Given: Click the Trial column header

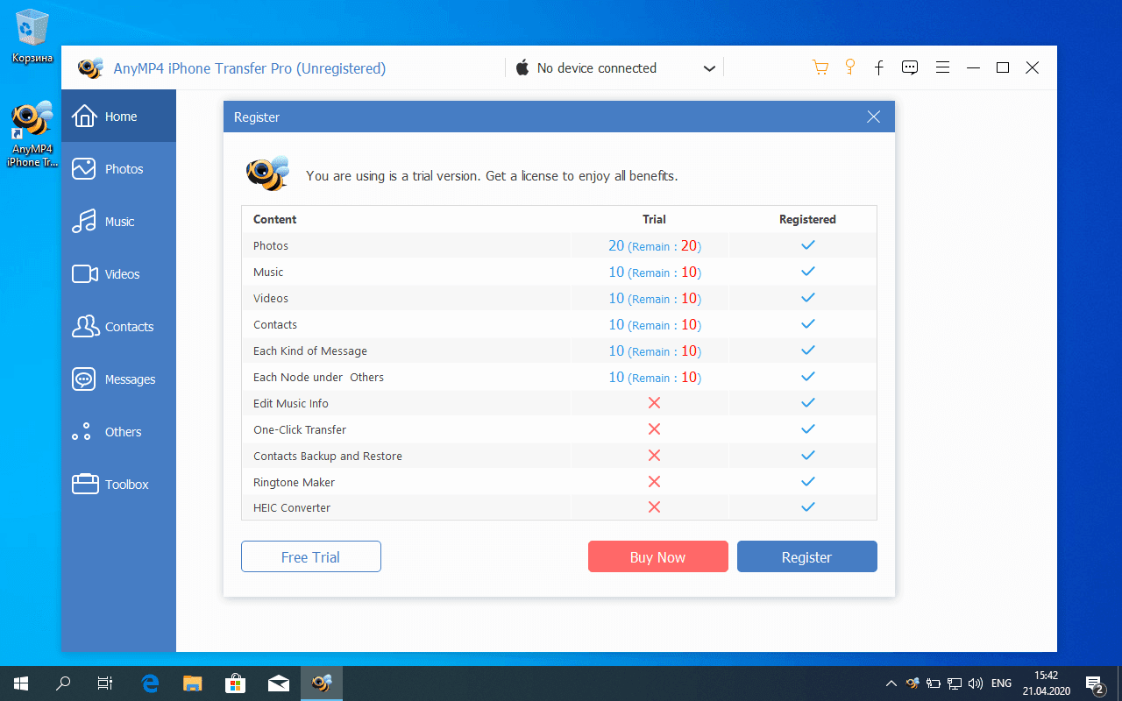Looking at the screenshot, I should (x=654, y=219).
